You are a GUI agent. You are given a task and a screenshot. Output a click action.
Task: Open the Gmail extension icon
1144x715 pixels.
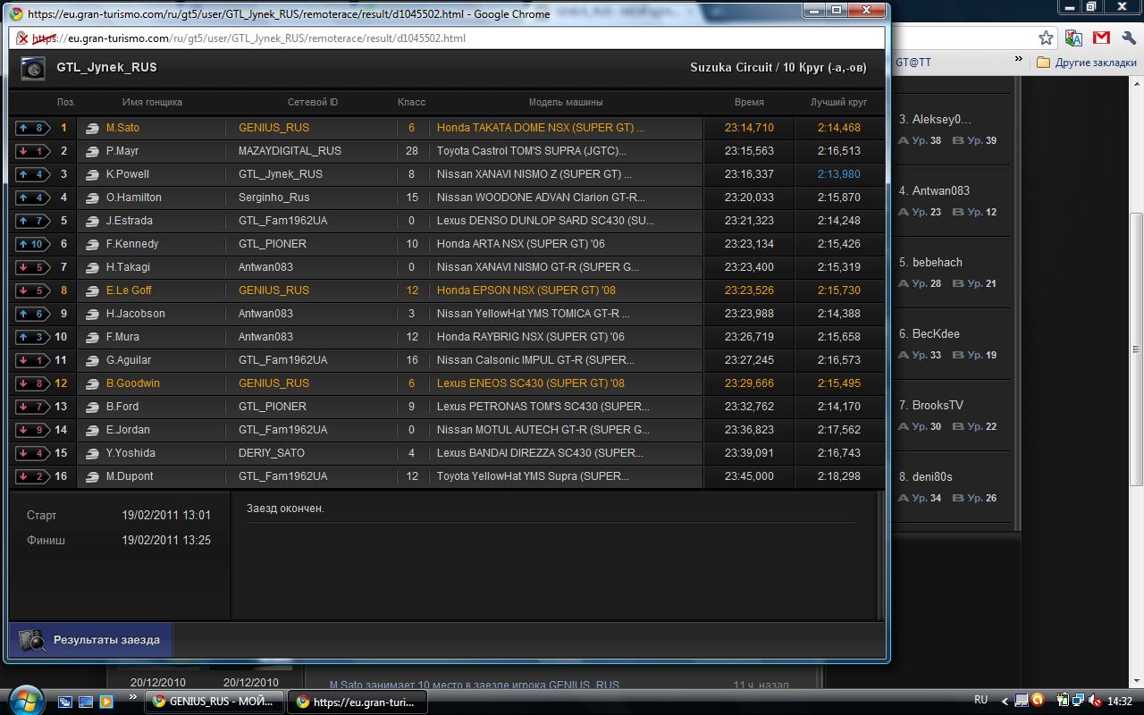(1101, 38)
